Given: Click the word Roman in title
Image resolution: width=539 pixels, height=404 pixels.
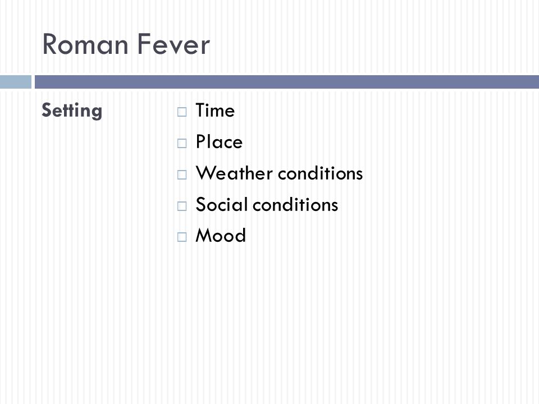Looking at the screenshot, I should [x=85, y=44].
